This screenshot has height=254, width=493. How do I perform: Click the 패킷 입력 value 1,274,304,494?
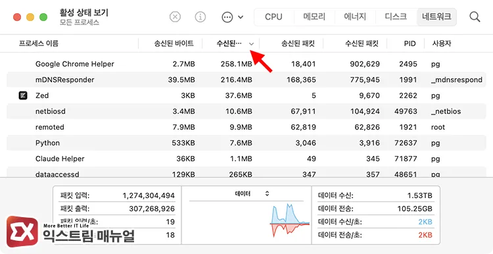(149, 196)
